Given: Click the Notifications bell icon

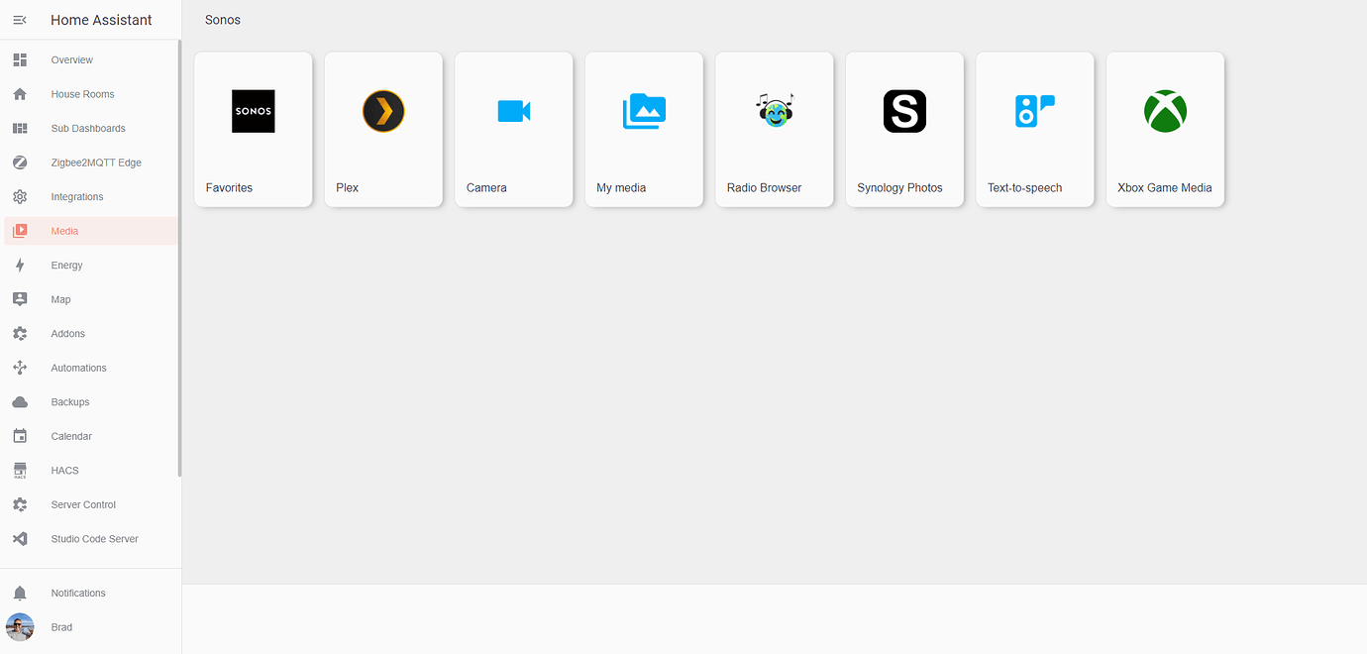Looking at the screenshot, I should point(20,592).
